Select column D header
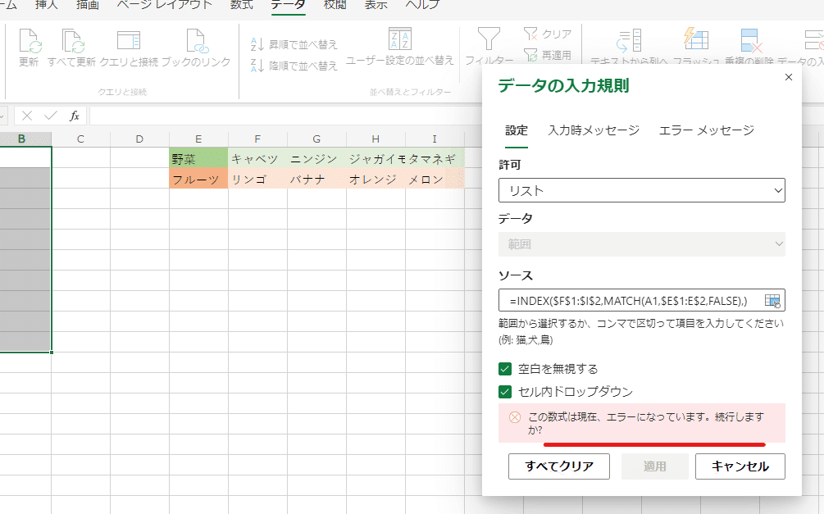Image resolution: width=824 pixels, height=514 pixels. pyautogui.click(x=139, y=139)
